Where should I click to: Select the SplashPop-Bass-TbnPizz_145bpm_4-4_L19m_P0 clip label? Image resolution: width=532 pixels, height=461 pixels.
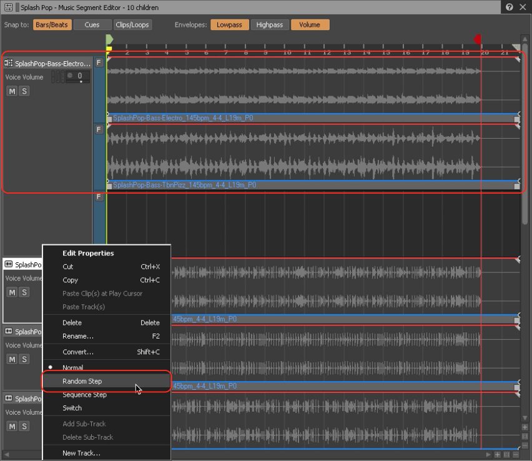click(x=185, y=185)
